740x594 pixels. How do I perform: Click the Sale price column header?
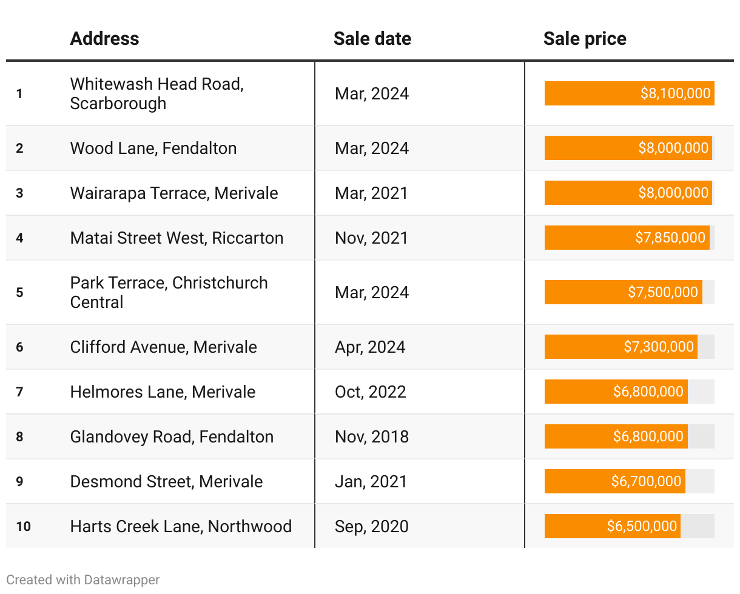pyautogui.click(x=585, y=39)
